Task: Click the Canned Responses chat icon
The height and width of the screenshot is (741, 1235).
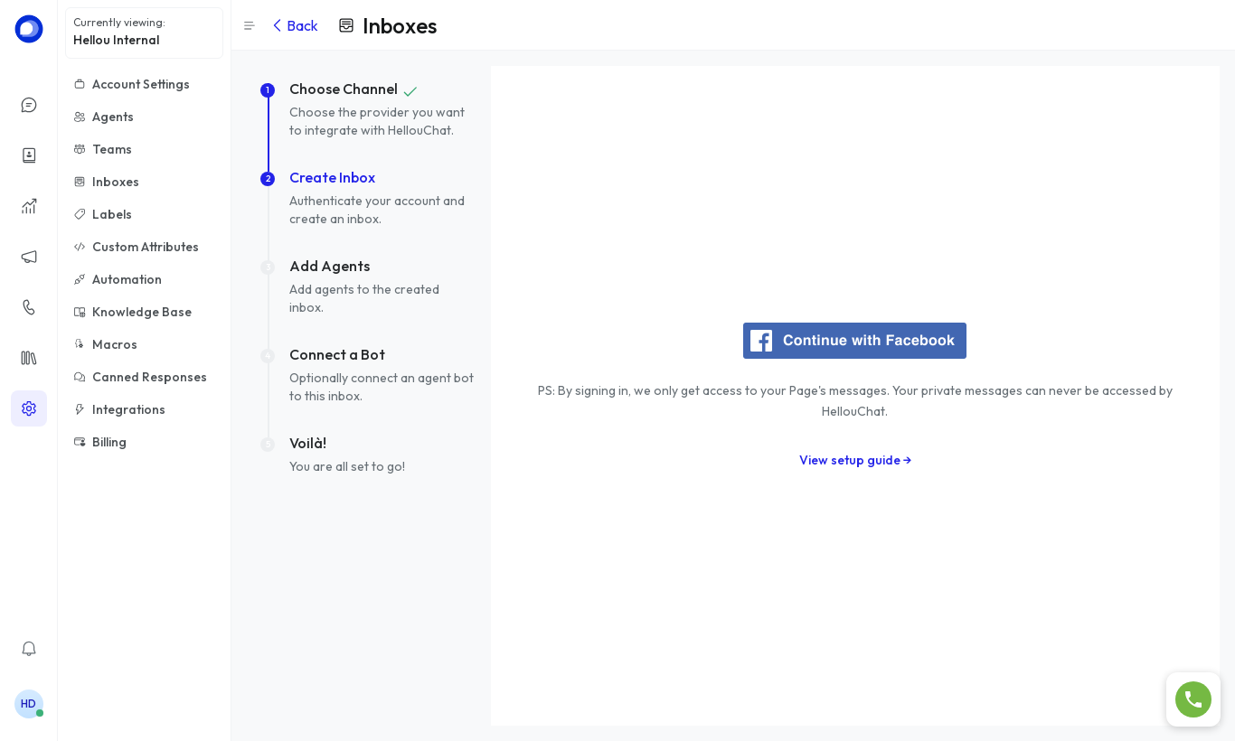Action: 80,378
